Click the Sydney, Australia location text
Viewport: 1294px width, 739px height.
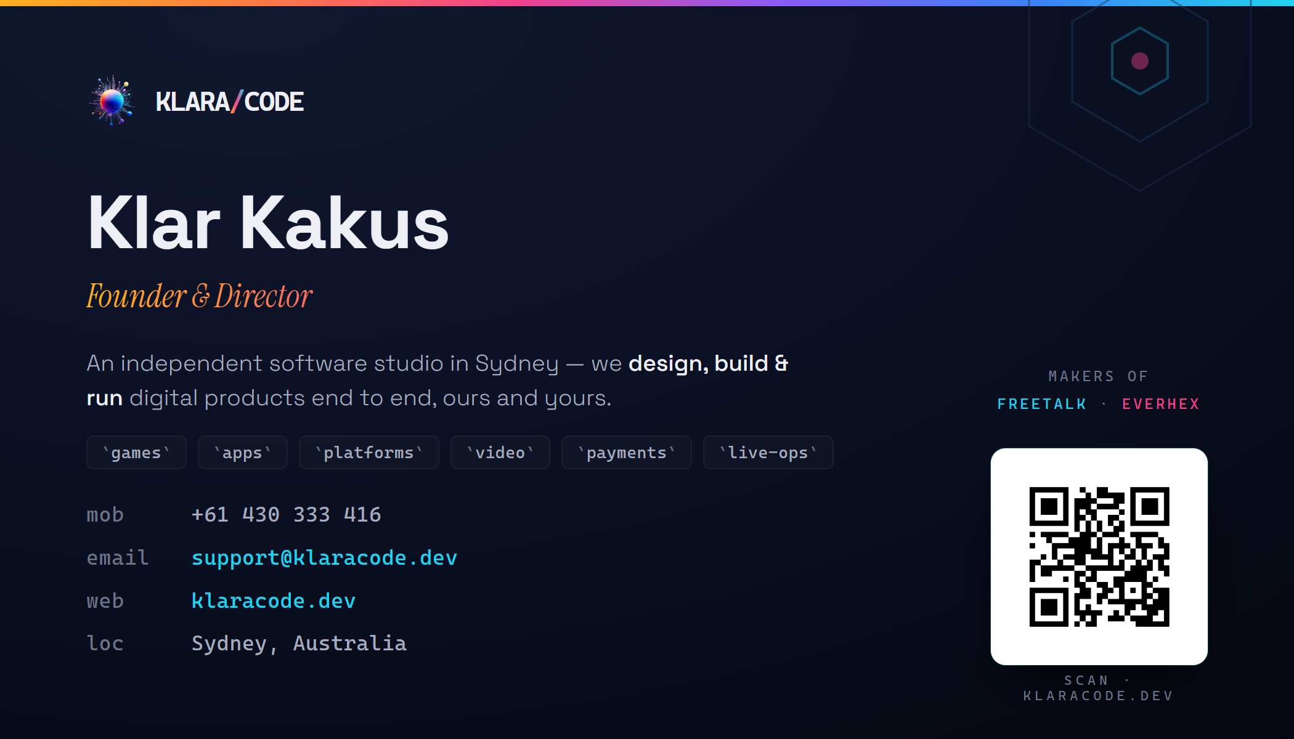tap(299, 644)
